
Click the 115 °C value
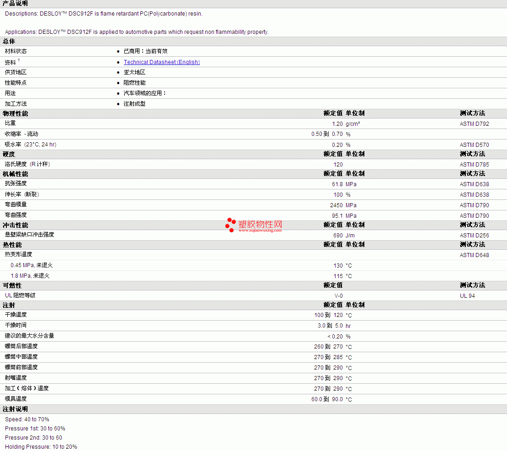(343, 276)
